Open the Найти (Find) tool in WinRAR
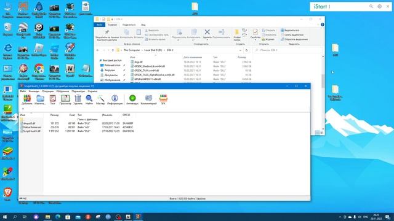Screen dimensions: 394x221 pos(89,99)
